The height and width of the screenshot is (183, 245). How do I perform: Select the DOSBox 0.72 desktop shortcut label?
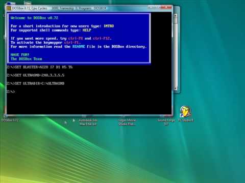(10, 120)
